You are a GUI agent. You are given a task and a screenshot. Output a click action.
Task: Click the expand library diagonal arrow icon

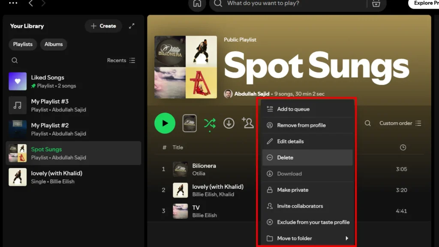pyautogui.click(x=132, y=26)
